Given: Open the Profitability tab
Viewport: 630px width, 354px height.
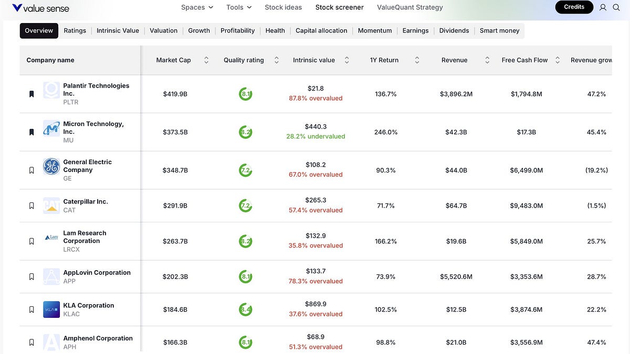Looking at the screenshot, I should coord(237,30).
